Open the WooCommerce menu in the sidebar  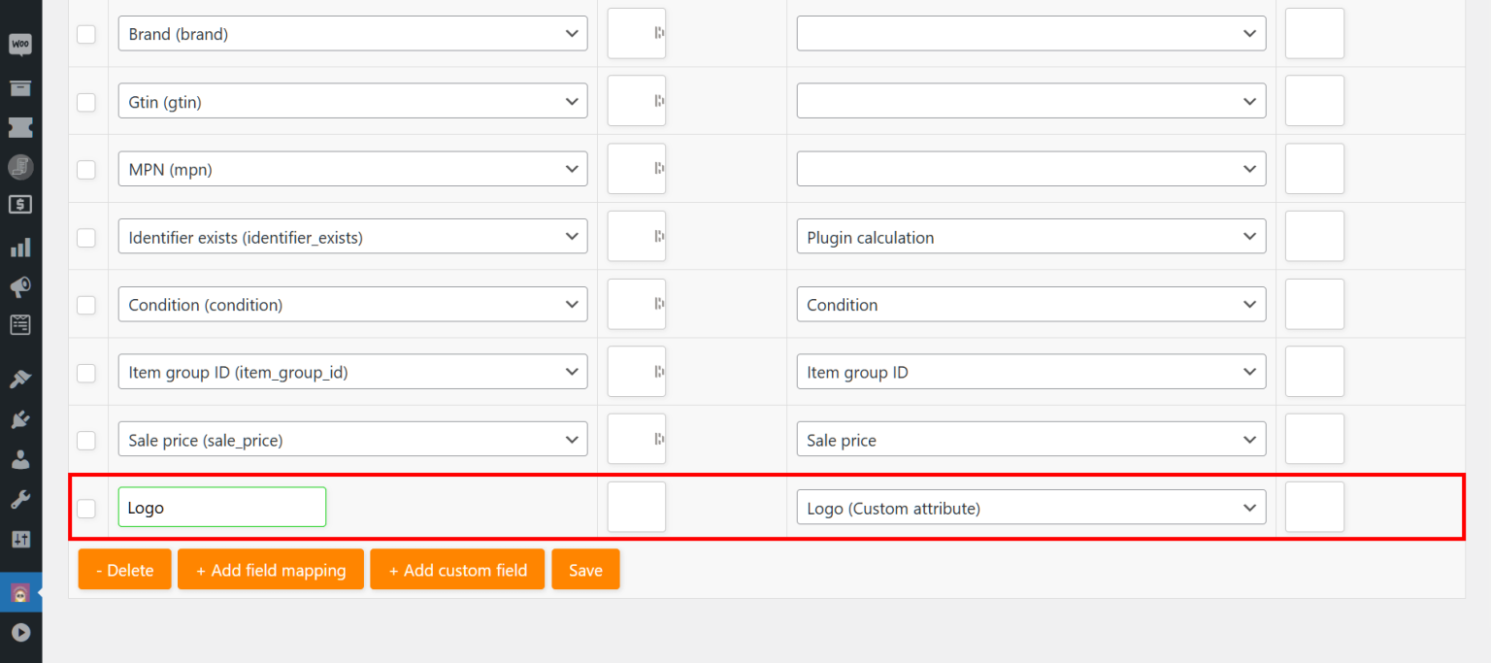[x=21, y=43]
